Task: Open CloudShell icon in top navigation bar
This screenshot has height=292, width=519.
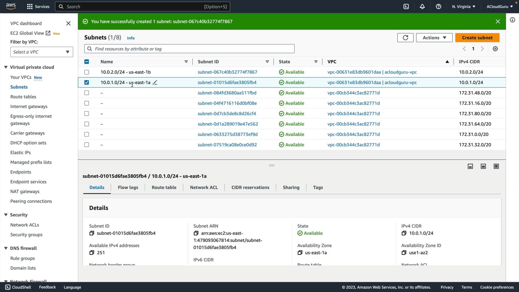Action: [406, 6]
